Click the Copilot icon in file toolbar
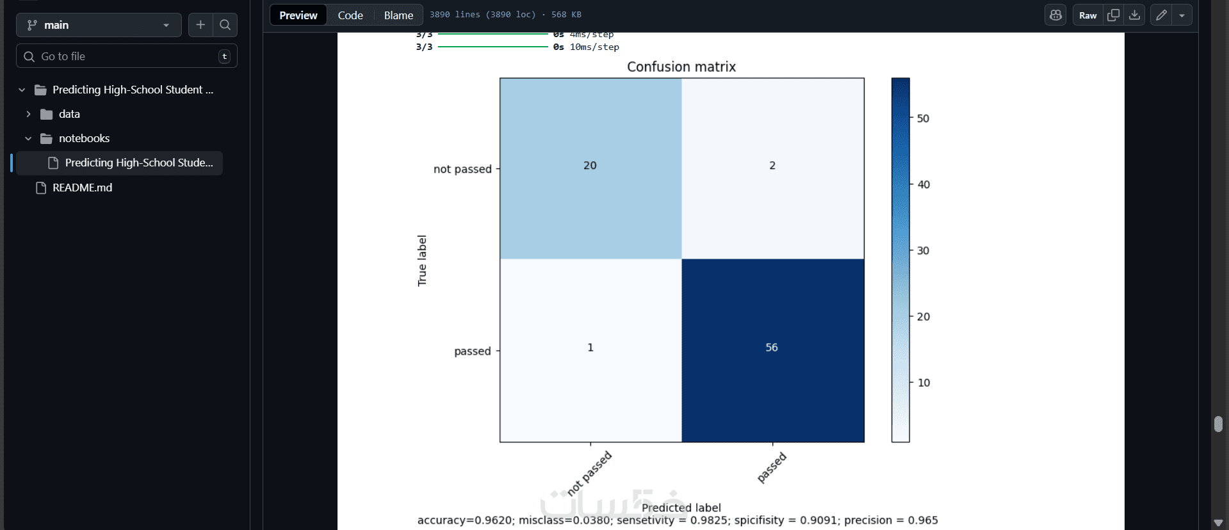Image resolution: width=1229 pixels, height=530 pixels. [1055, 15]
